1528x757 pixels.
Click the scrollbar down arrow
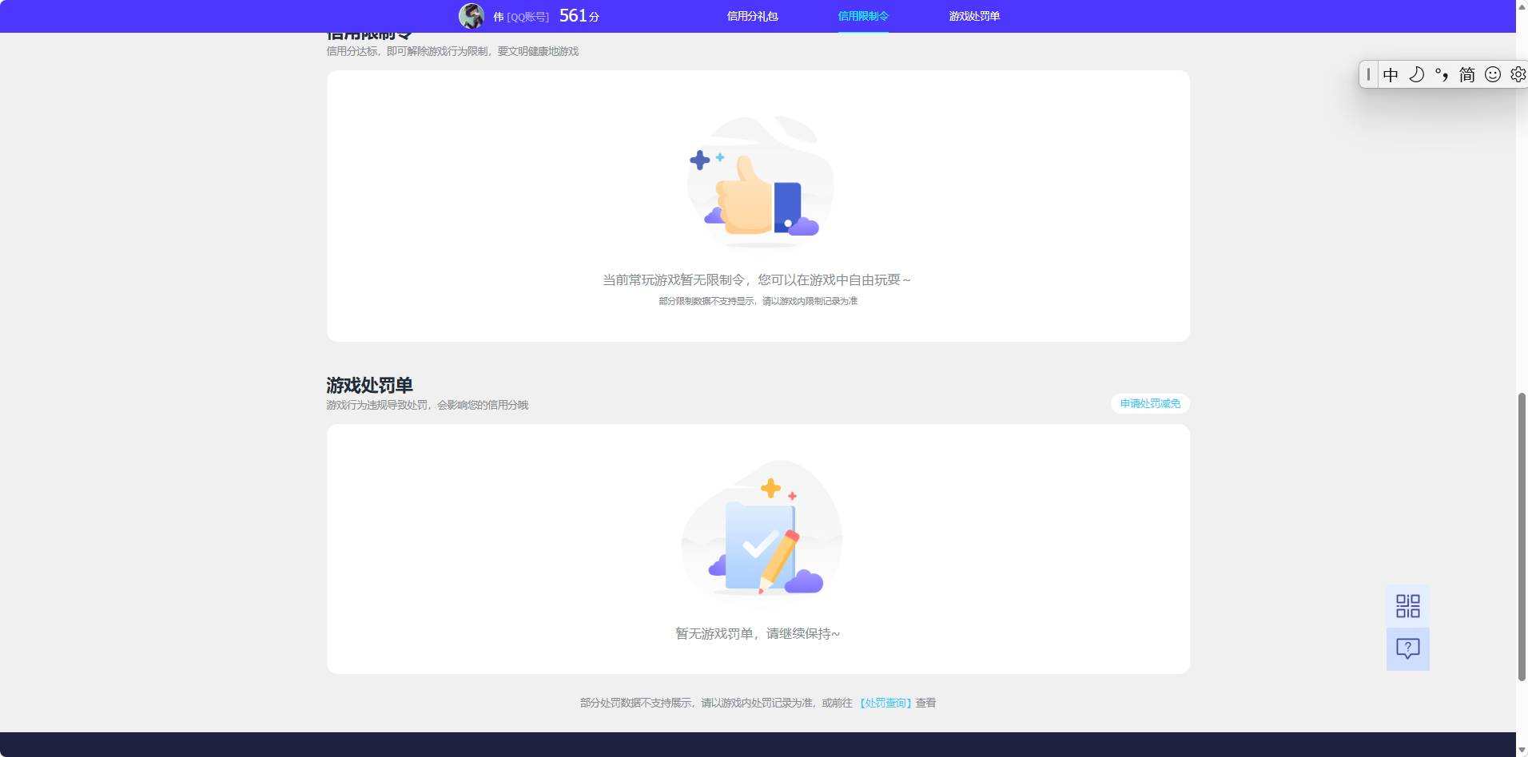(x=1522, y=750)
